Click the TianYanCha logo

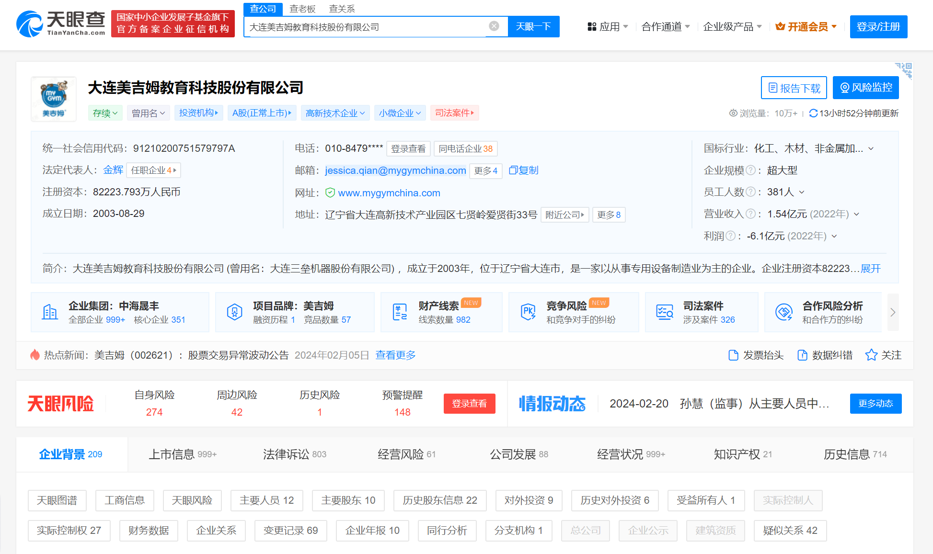[60, 24]
